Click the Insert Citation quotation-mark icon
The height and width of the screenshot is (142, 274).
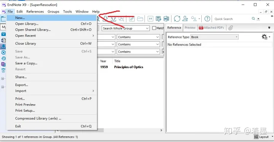click(150, 19)
